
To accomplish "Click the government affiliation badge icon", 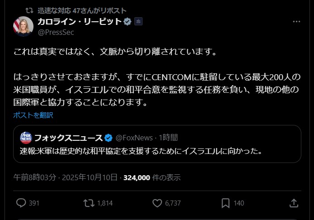I will [x=138, y=21].
